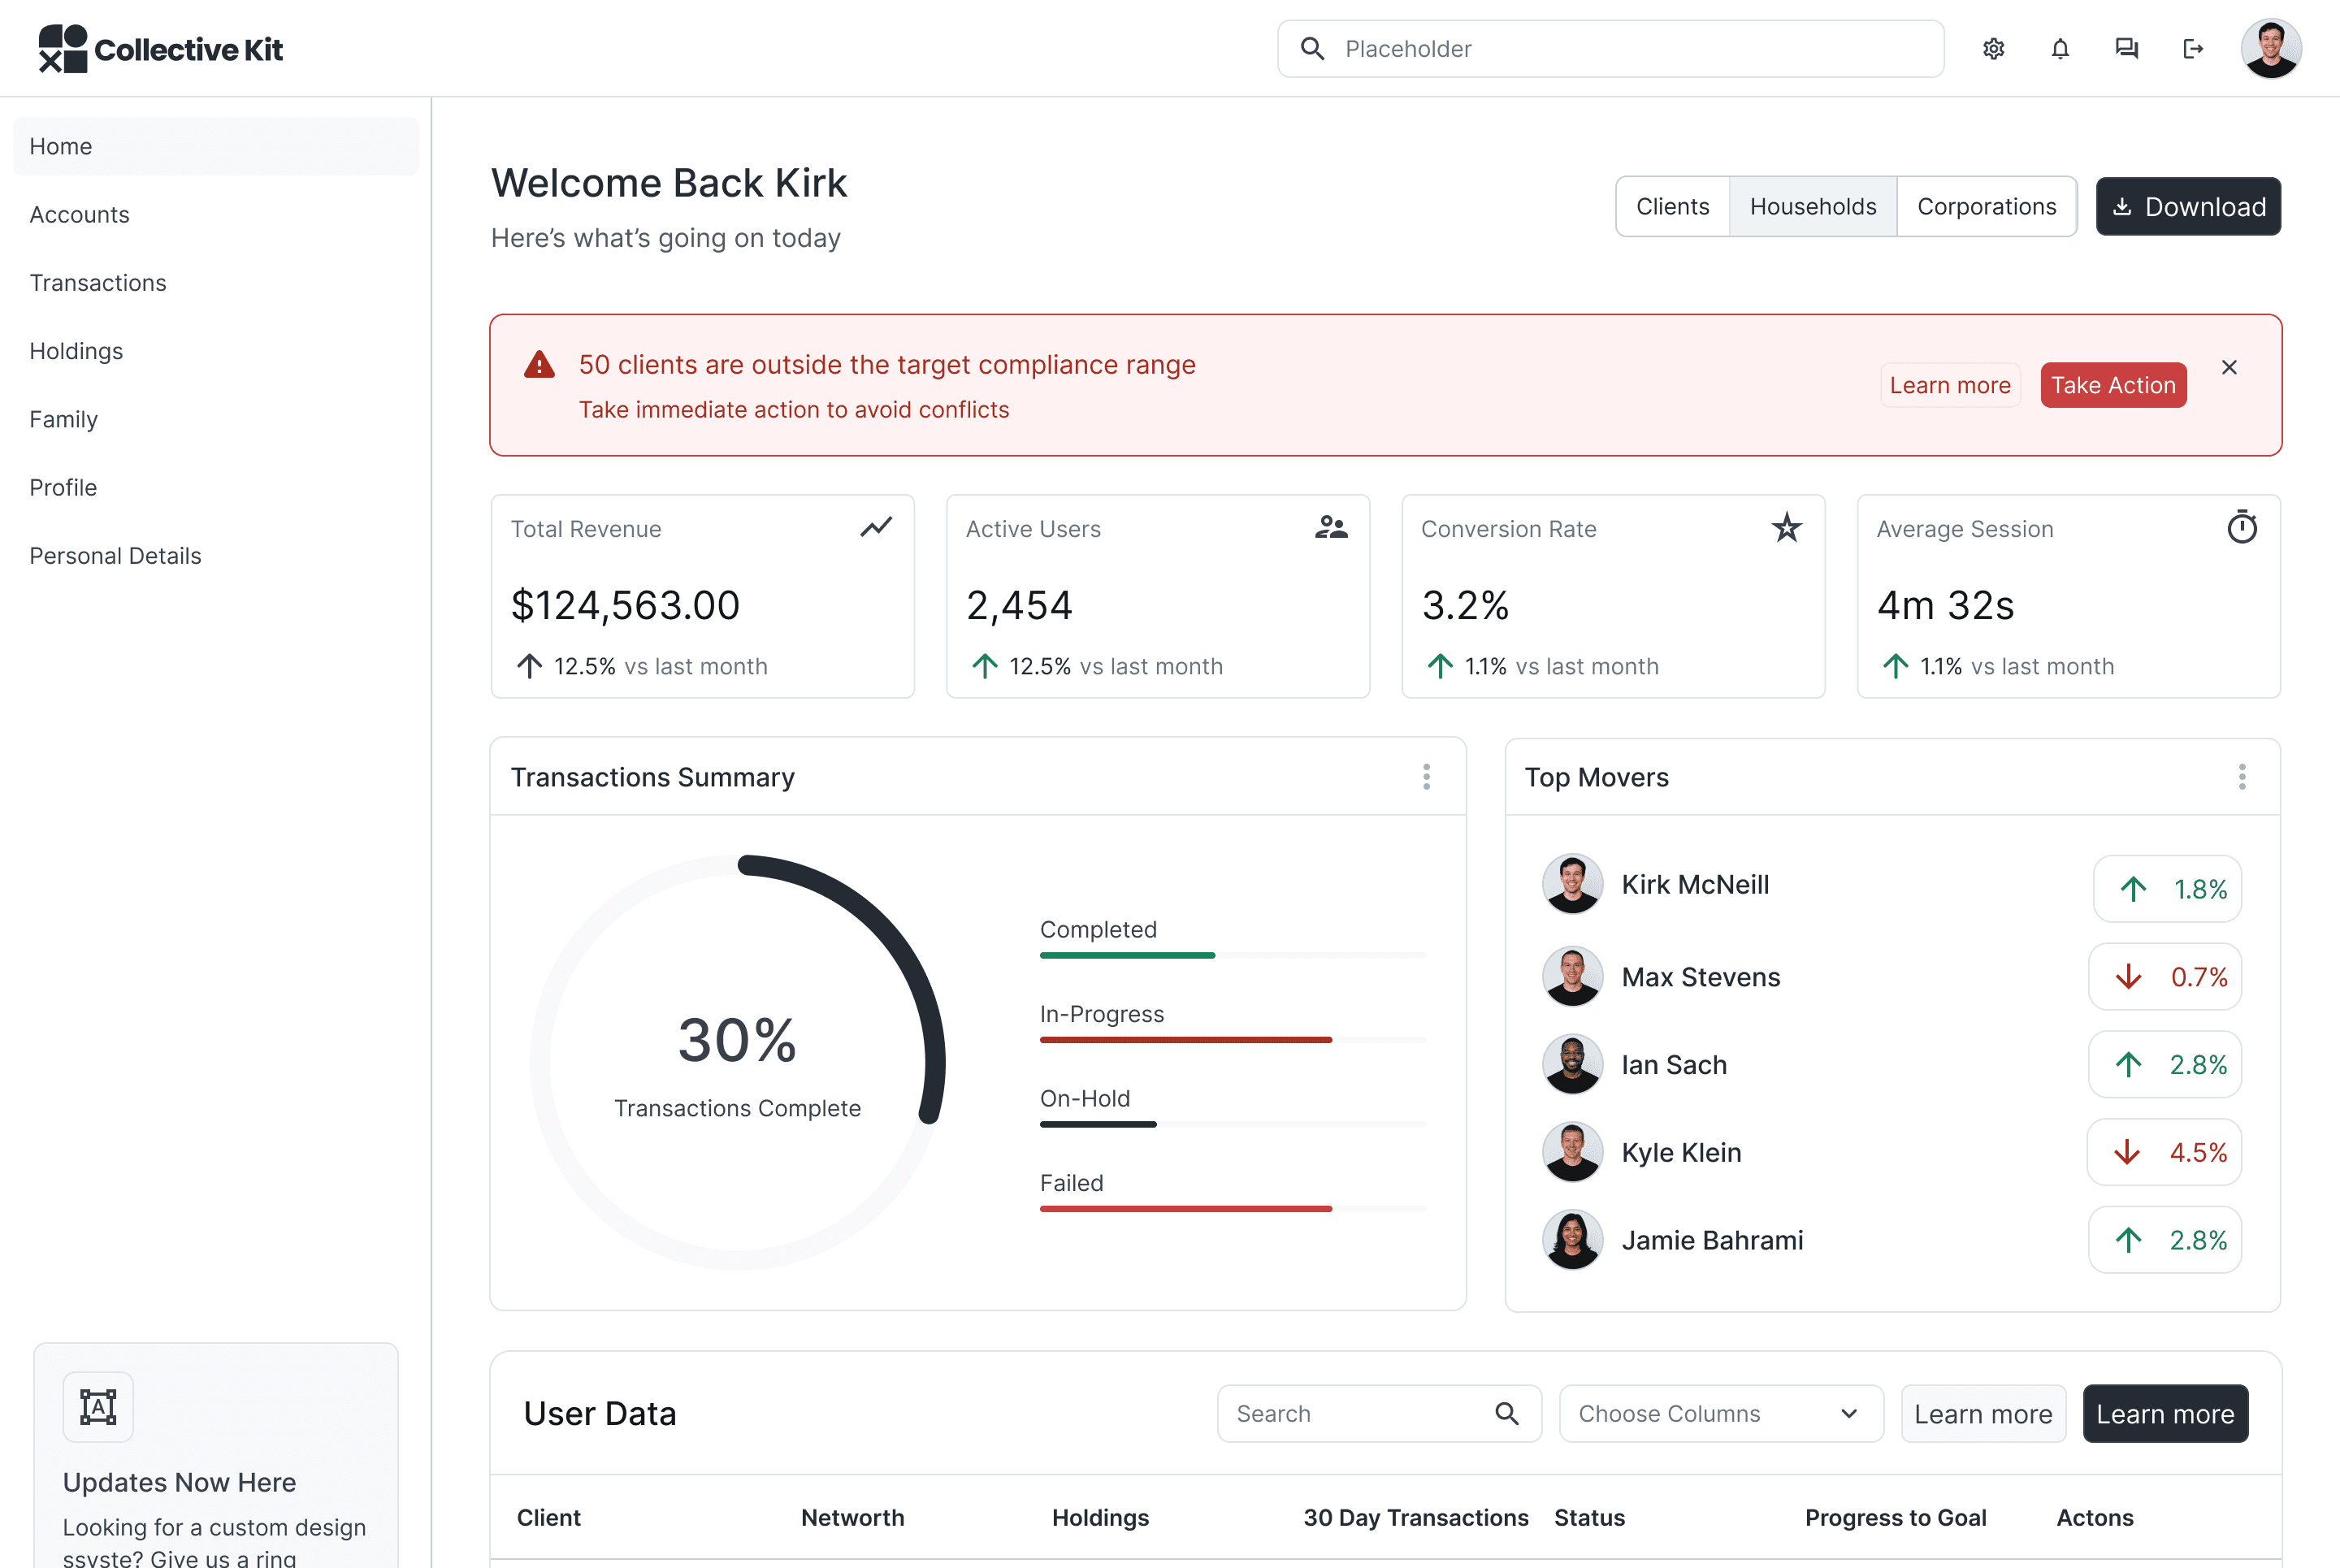Dismiss the compliance alert banner
The image size is (2340, 1568).
[2229, 368]
